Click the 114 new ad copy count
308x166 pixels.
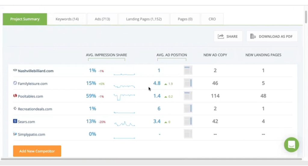215,96
